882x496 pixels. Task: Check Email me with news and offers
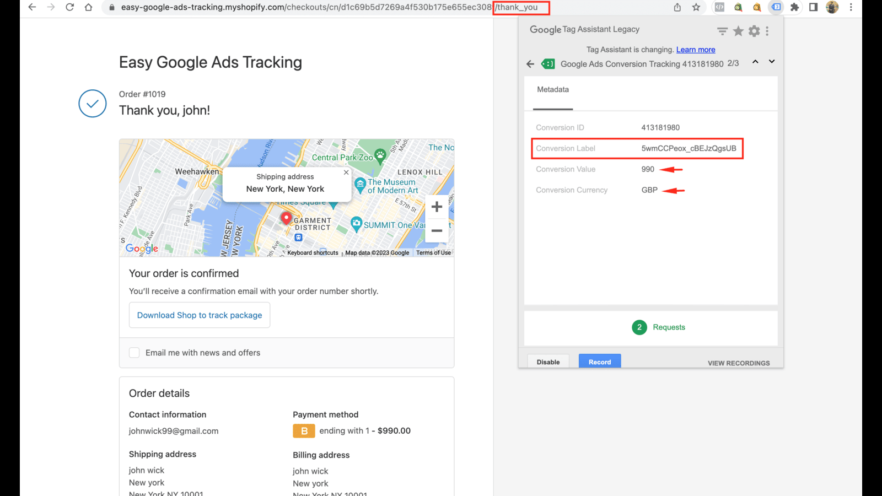coord(134,353)
